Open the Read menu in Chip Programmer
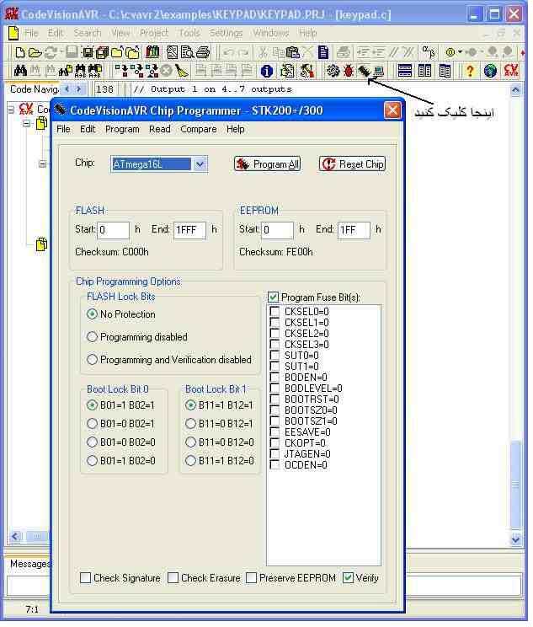The width and height of the screenshot is (533, 627). [160, 129]
